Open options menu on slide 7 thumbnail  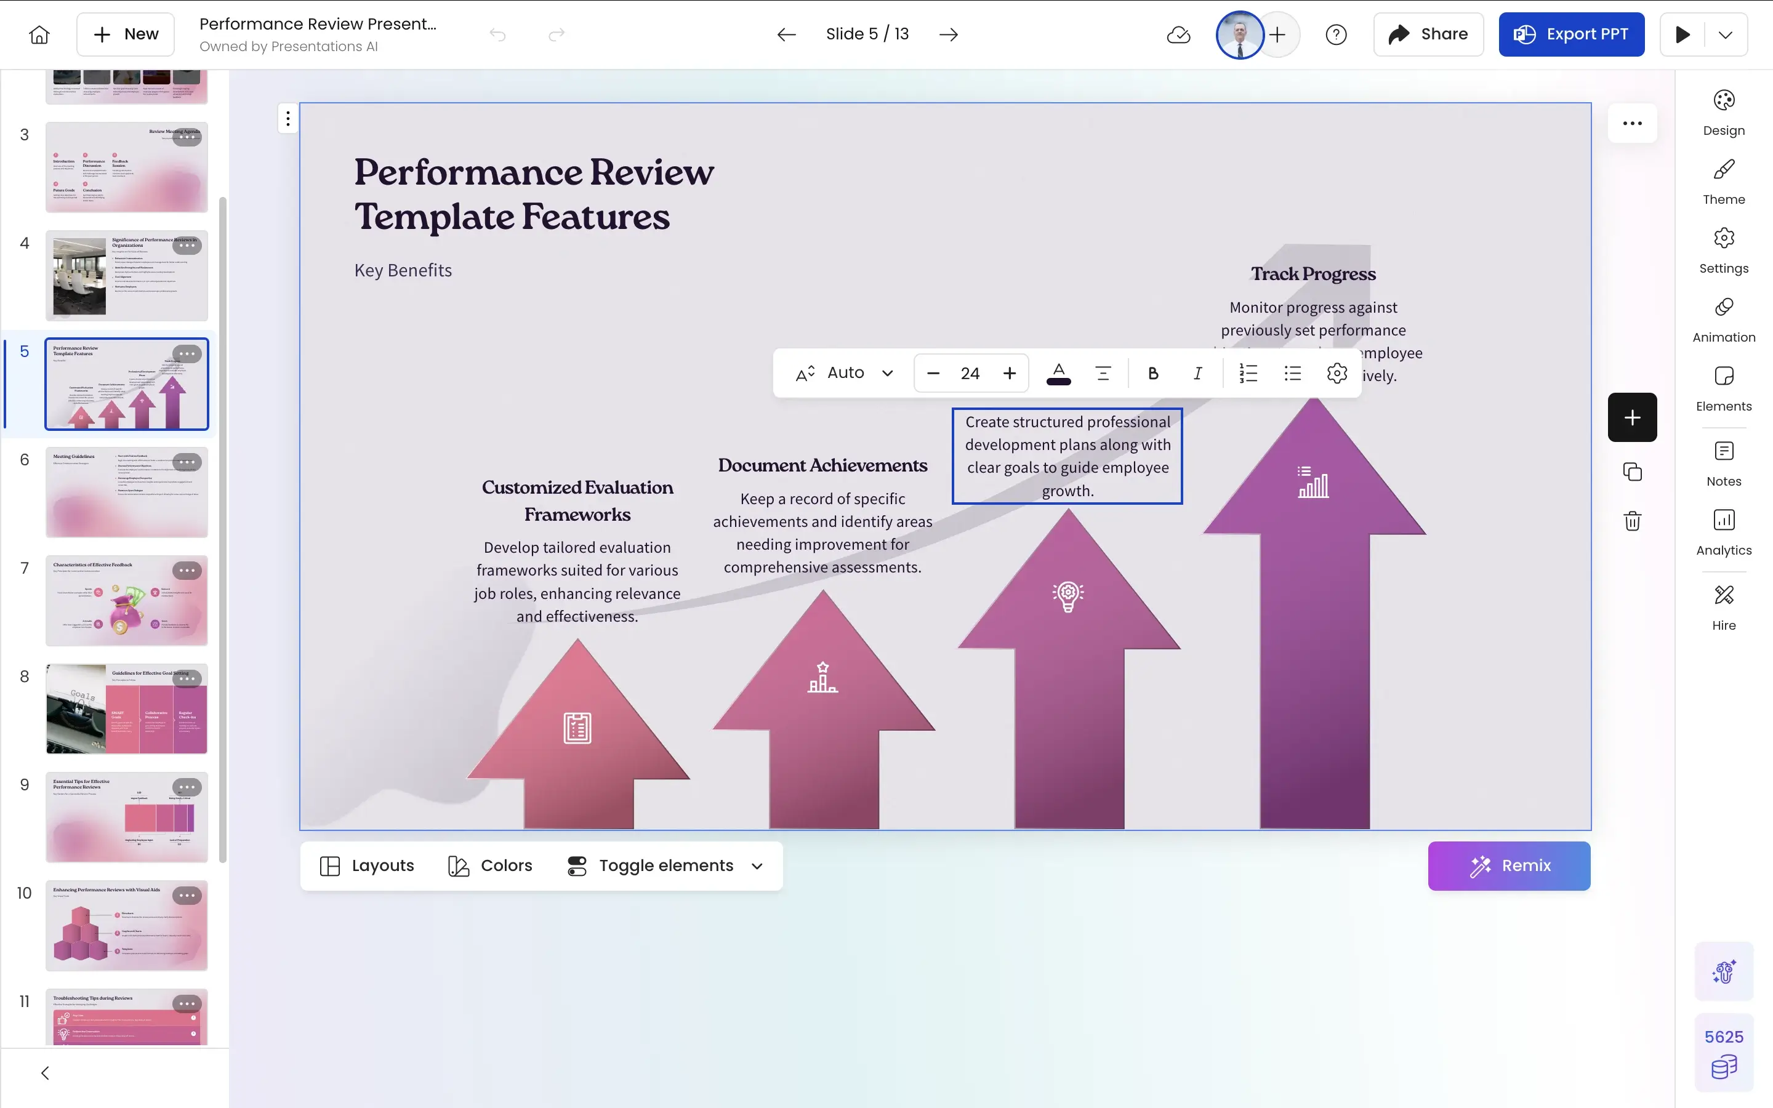pyautogui.click(x=187, y=570)
